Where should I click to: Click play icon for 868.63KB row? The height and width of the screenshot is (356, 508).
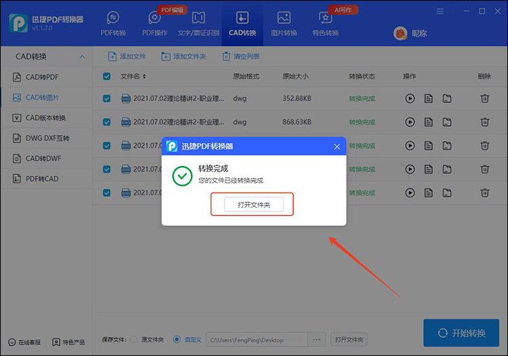pyautogui.click(x=410, y=122)
